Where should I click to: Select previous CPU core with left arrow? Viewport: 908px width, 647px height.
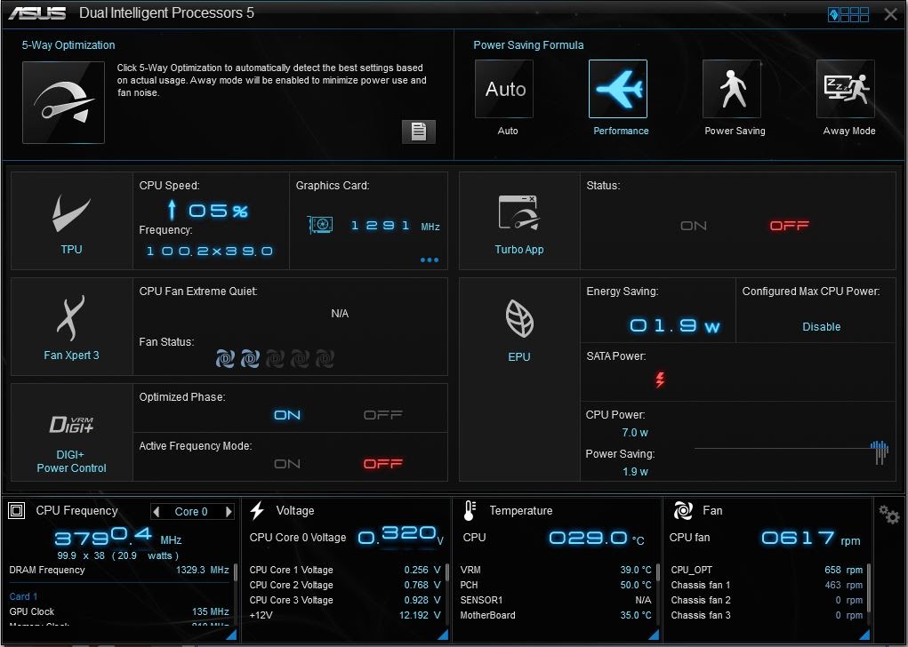tap(156, 512)
